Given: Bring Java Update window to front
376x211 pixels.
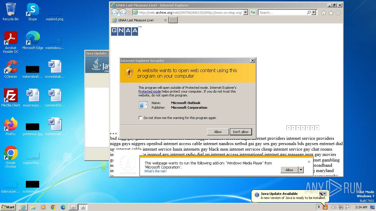Looking at the screenshot, I should (x=96, y=53).
